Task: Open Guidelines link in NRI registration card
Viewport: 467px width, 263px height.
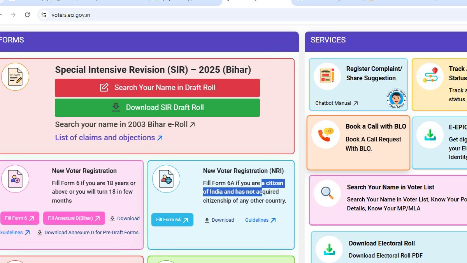Action: [260, 220]
